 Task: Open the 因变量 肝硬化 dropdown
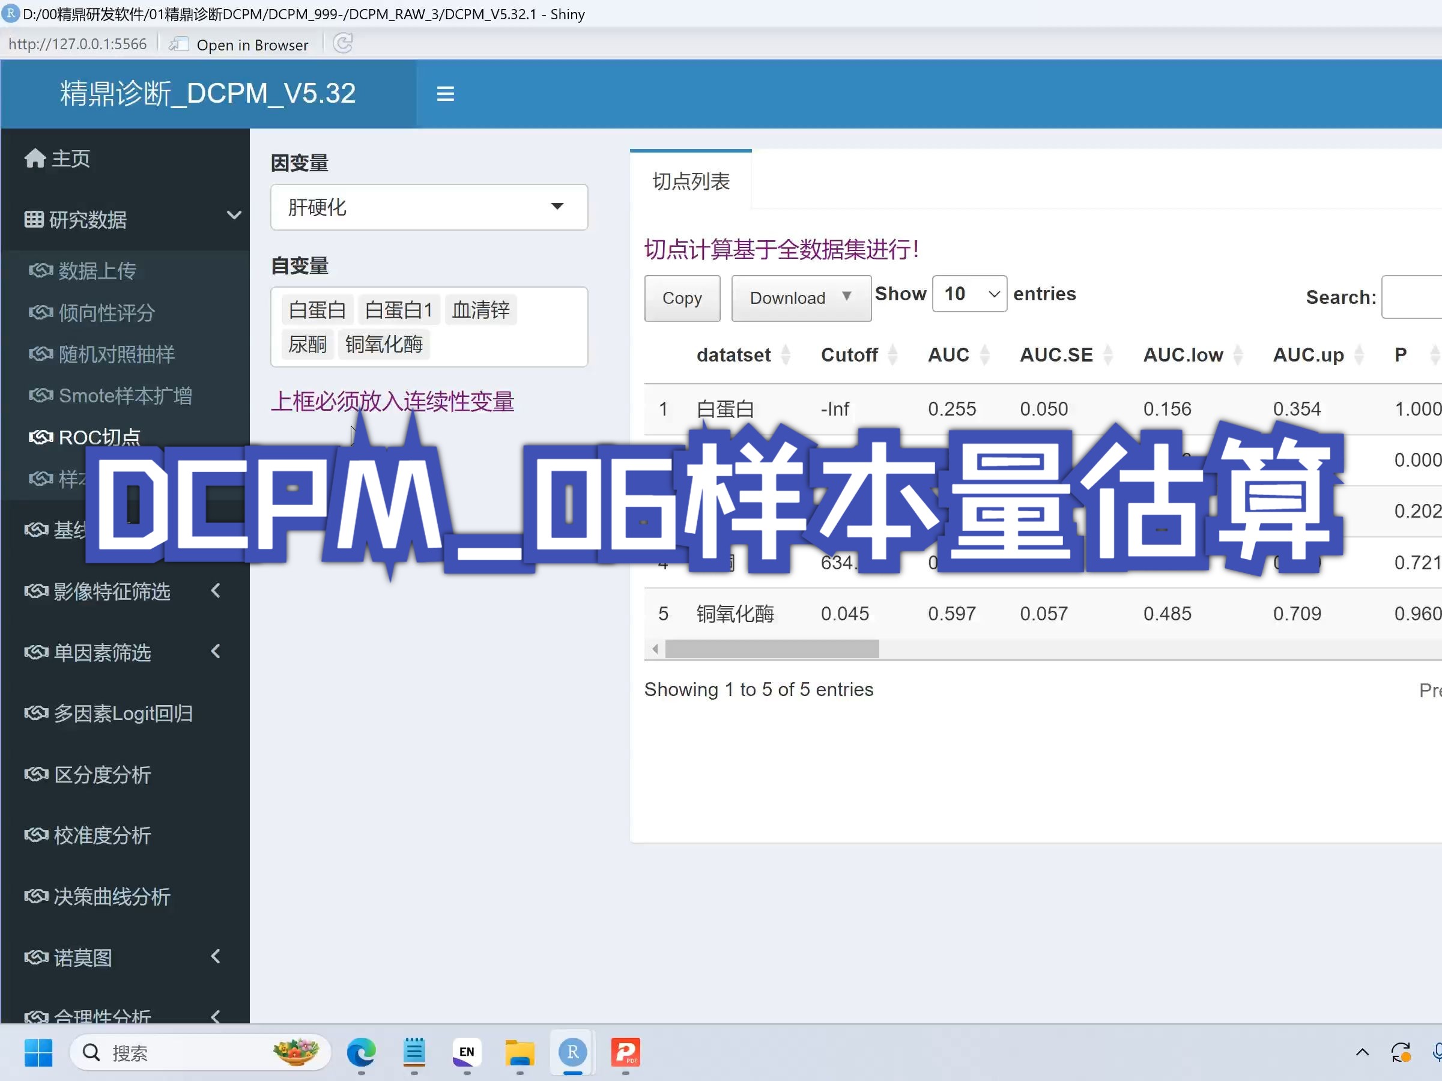429,207
